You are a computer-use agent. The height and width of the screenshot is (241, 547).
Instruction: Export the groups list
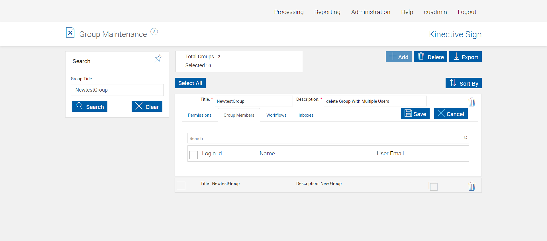coord(465,57)
